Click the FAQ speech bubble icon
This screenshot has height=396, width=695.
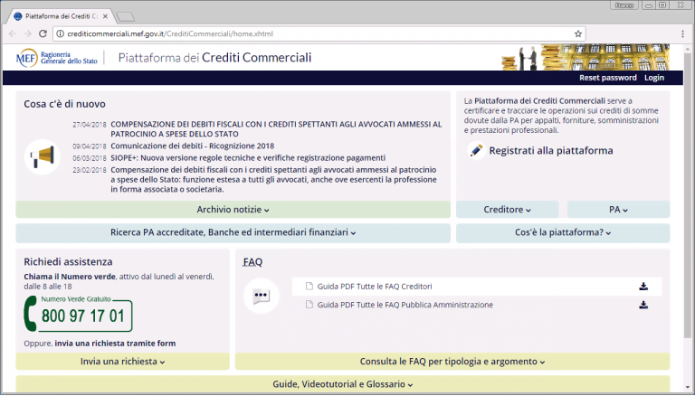pos(261,296)
